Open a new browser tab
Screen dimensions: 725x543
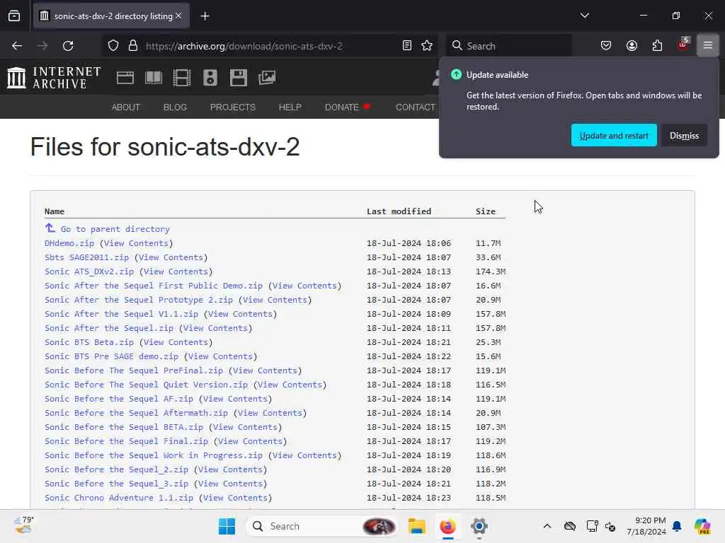(x=205, y=16)
